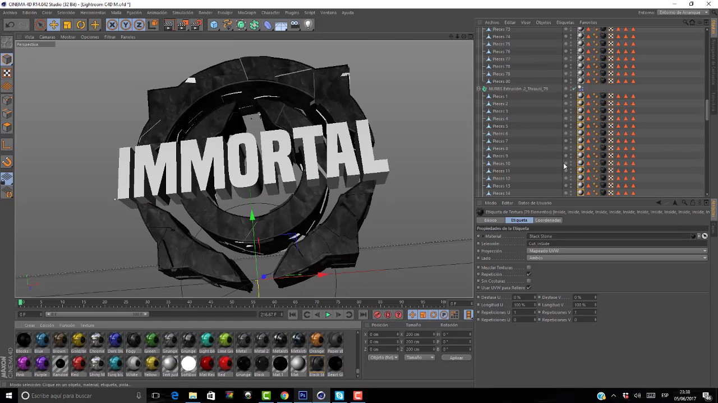Play the animation forward
This screenshot has width=718, height=403.
pyautogui.click(x=328, y=315)
